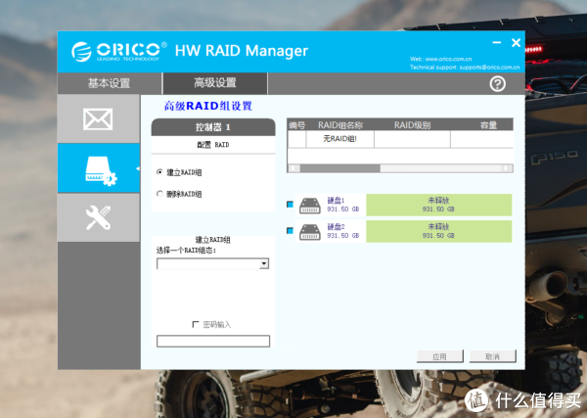
Task: Click the 应用 button
Action: click(x=439, y=356)
